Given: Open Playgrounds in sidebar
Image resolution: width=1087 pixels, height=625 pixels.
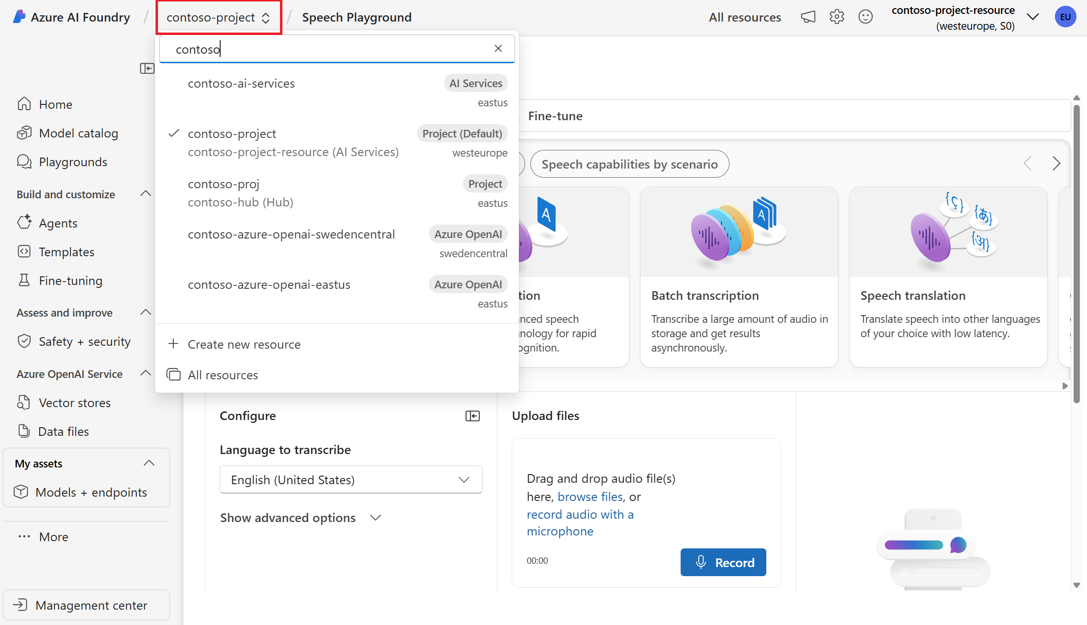Looking at the screenshot, I should (x=62, y=162).
